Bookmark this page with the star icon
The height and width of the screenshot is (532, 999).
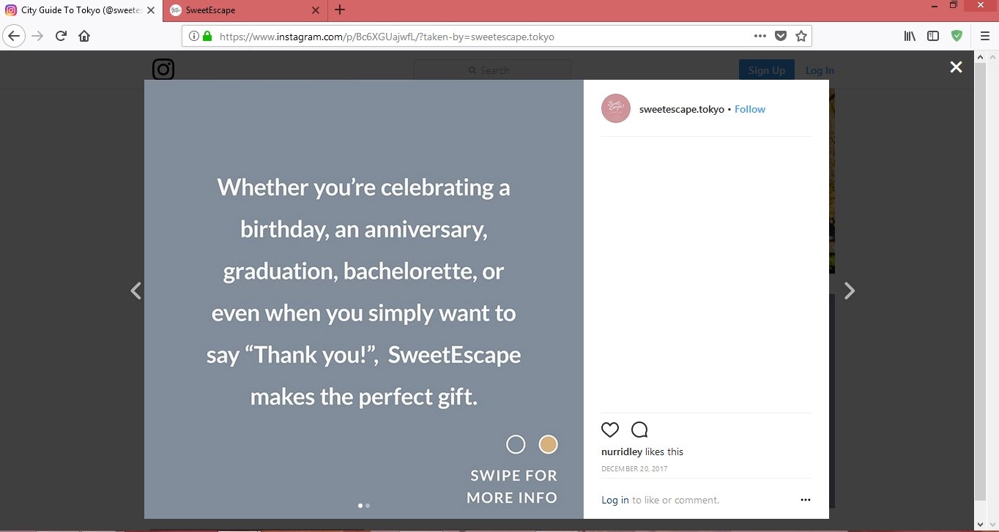[801, 36]
